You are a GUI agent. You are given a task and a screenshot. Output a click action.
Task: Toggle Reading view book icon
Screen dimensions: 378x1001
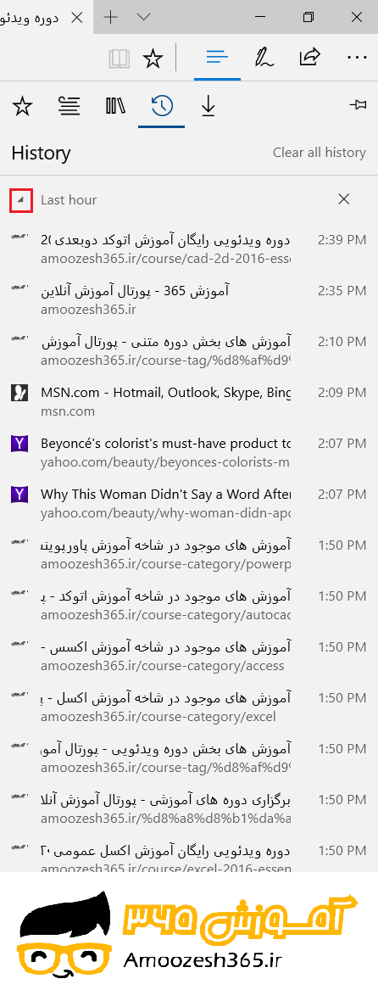click(120, 59)
